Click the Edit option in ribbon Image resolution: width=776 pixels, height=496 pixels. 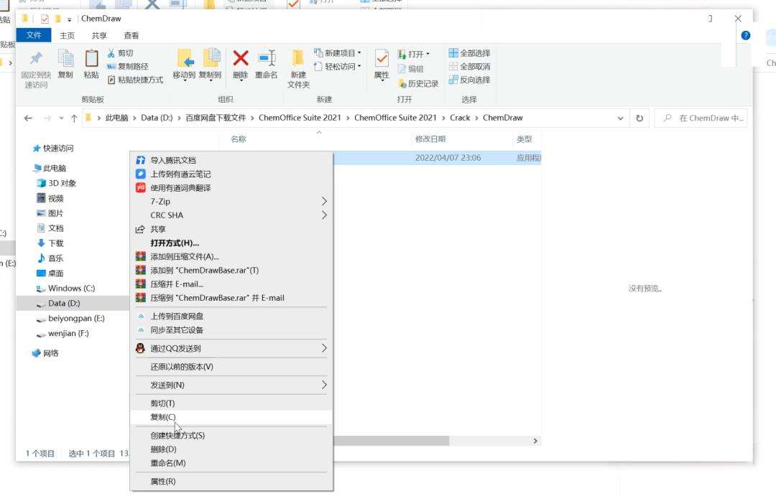click(410, 69)
